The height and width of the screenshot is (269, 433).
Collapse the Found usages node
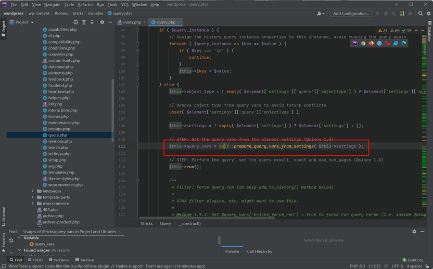point(19,250)
